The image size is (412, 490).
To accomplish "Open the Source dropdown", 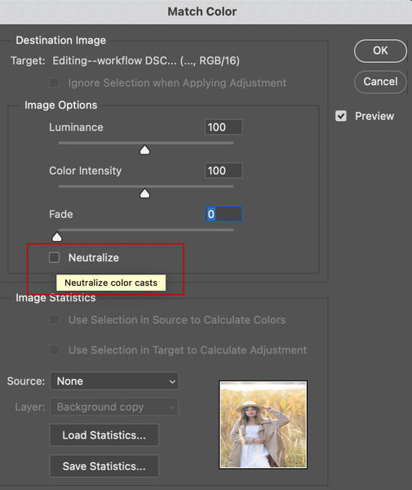I will pyautogui.click(x=114, y=381).
